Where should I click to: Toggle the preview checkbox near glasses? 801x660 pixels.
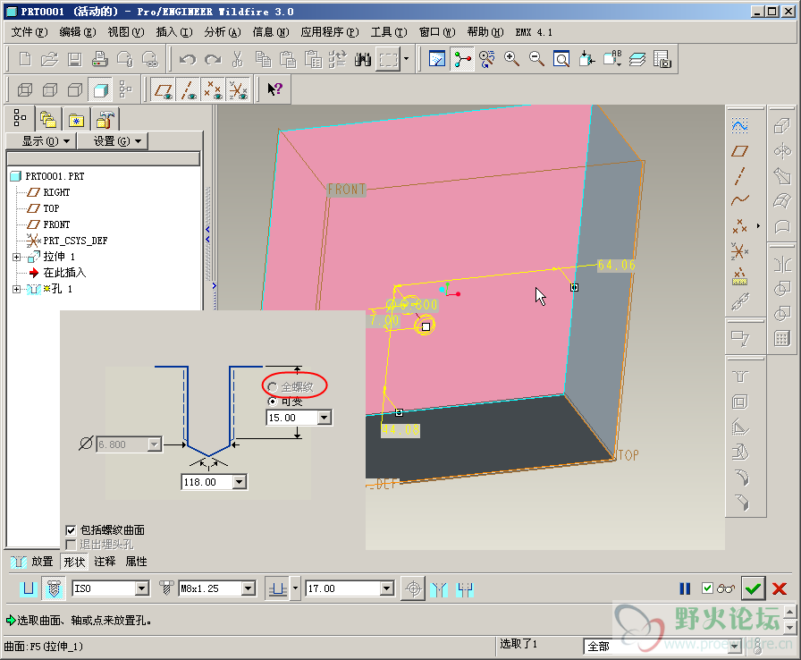(x=707, y=588)
